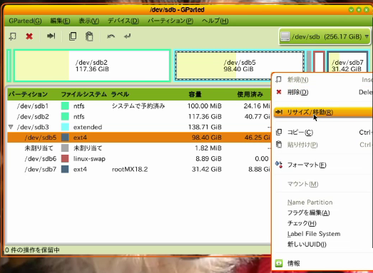373x273 pixels.
Task: Select the /dev/sdb2 row in partition list
Action: click(139, 116)
